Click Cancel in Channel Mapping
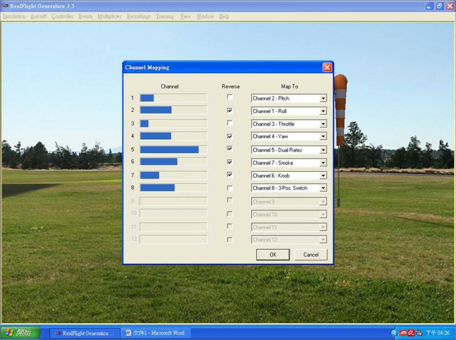This screenshot has height=340, width=456. point(311,254)
